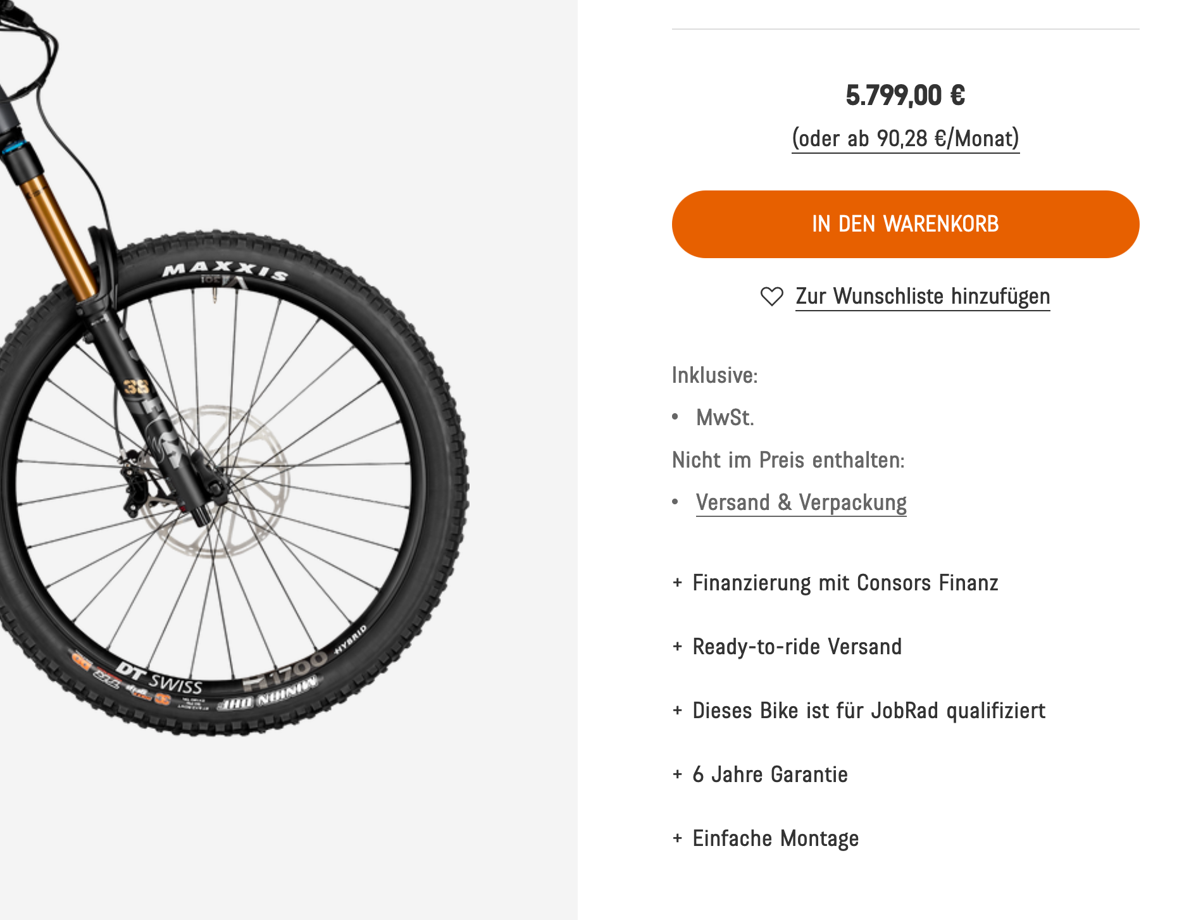The width and height of the screenshot is (1177, 920).
Task: Click the plus icon beside Ready-to-ride Versand
Action: click(678, 647)
